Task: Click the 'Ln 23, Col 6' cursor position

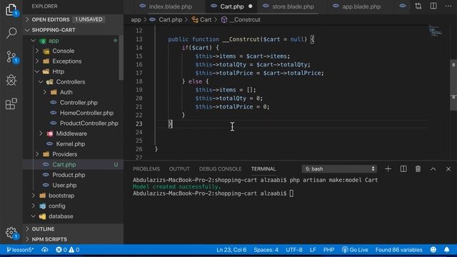Action: 231,250
